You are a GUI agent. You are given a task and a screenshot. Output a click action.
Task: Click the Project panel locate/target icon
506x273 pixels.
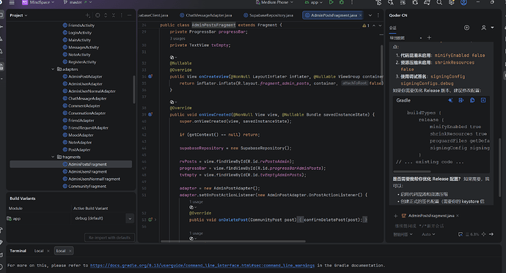pos(98,15)
